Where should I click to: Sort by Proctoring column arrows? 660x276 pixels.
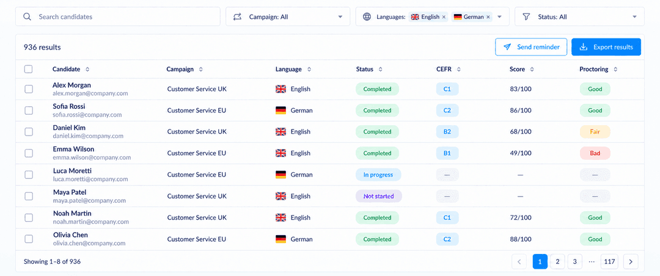[615, 70]
